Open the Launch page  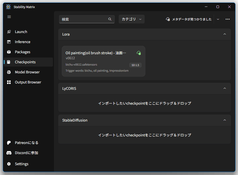pyautogui.click(x=28, y=32)
